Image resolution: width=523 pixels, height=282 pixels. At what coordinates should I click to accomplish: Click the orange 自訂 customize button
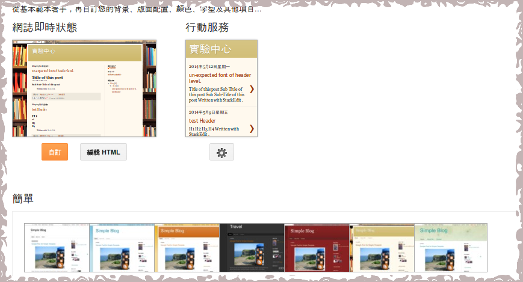click(x=55, y=152)
